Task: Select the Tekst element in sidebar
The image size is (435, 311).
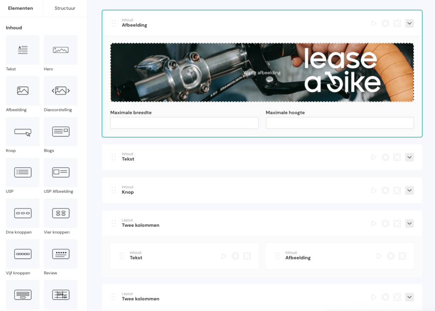Action: coord(23,50)
